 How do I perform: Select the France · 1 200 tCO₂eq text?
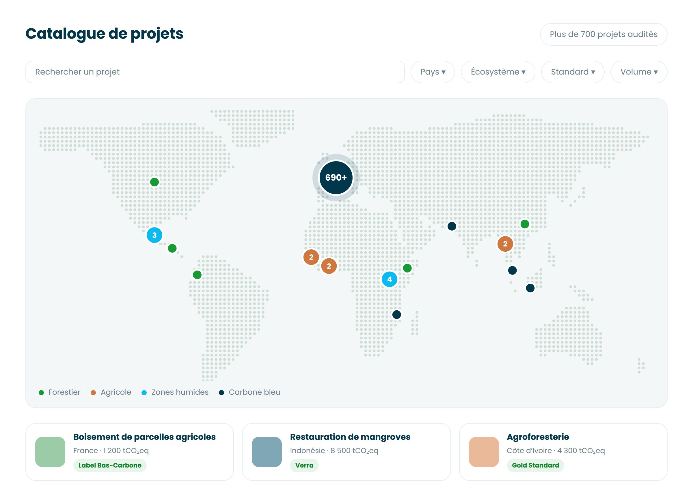(111, 450)
